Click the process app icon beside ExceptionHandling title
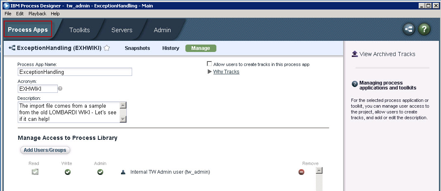This screenshot has width=441, height=191. click(x=12, y=48)
